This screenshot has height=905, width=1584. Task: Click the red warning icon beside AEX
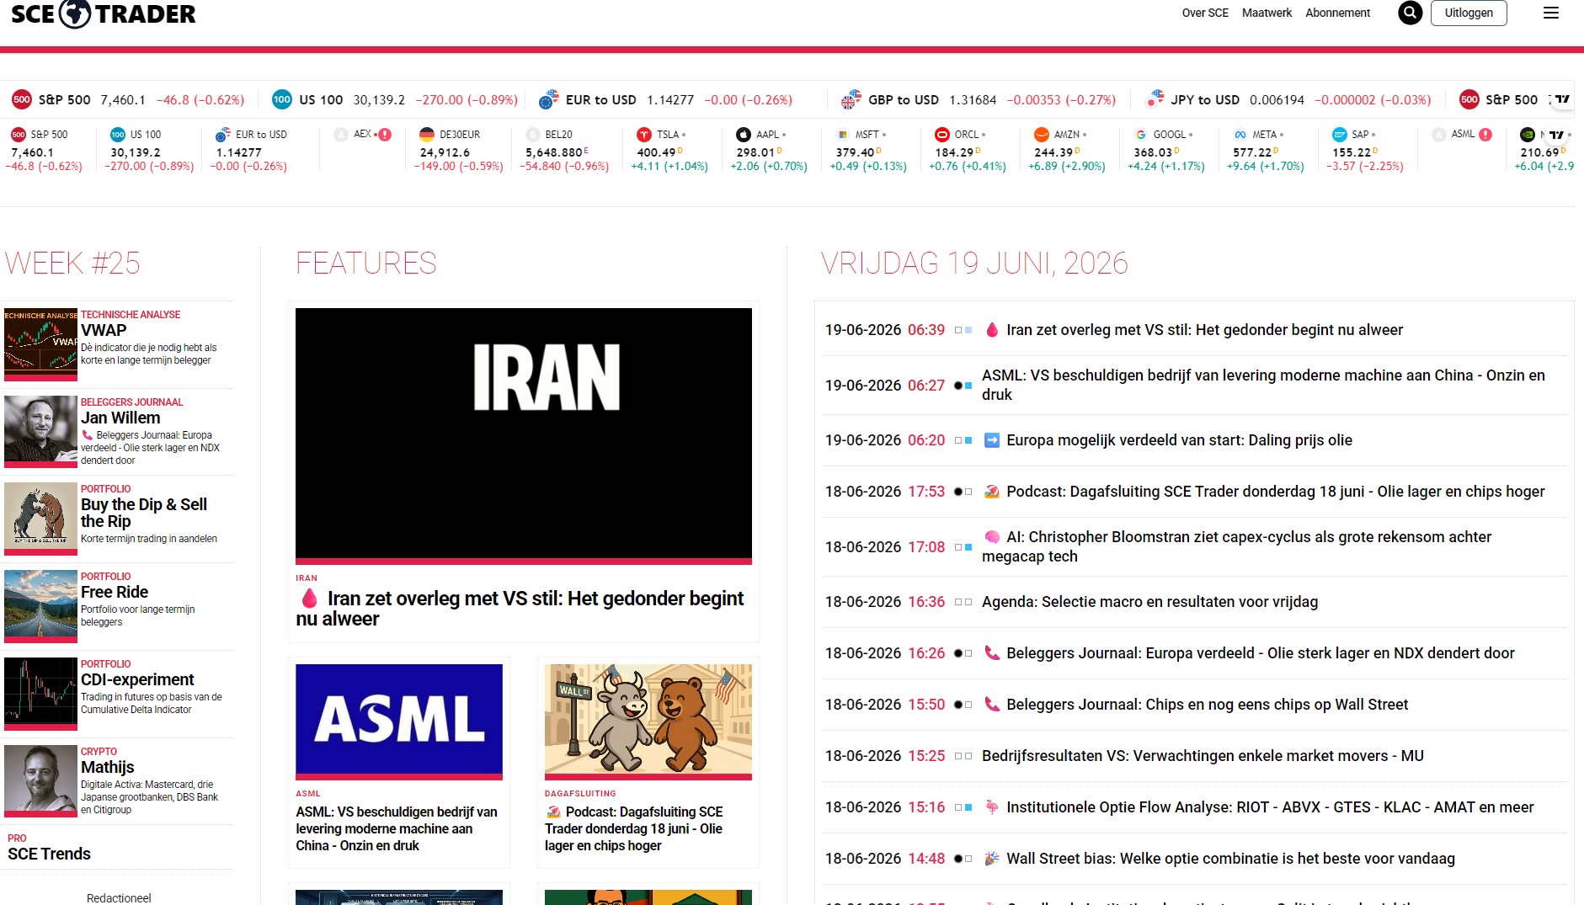click(385, 134)
